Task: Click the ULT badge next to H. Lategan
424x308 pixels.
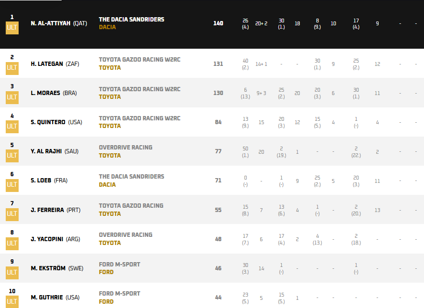Action: 12,68
